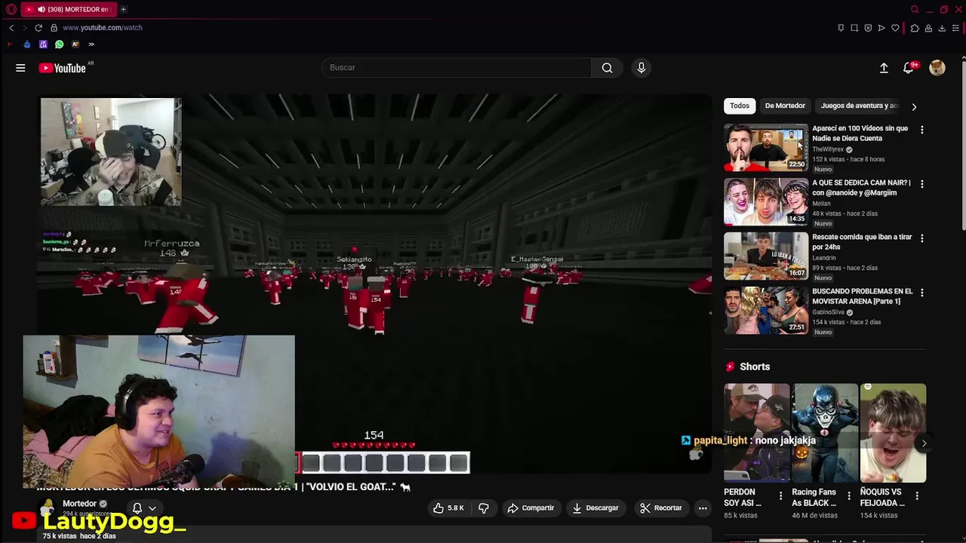The width and height of the screenshot is (966, 543).
Task: Open the YouTube guide hamburger menu
Action: 20,68
